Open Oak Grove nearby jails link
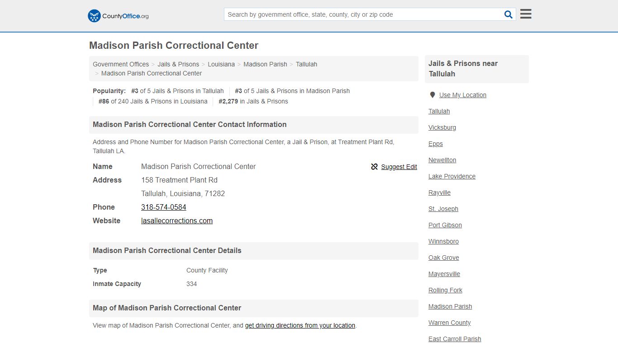 [444, 258]
